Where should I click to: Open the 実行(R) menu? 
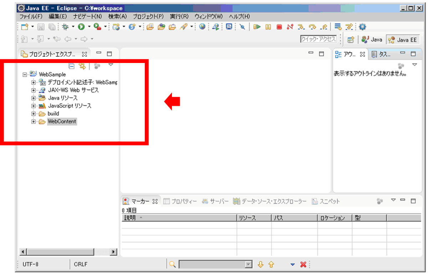(x=179, y=17)
